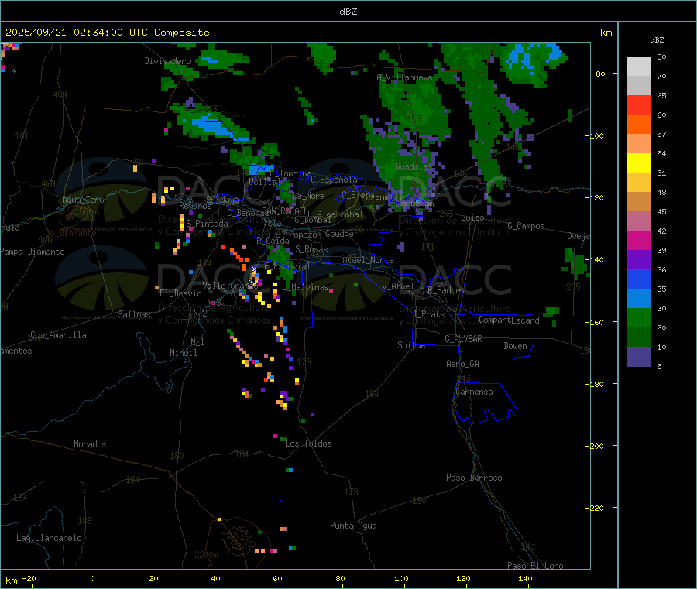Select the Guadales location label
Image resolution: width=697 pixels, height=589 pixels.
(414, 166)
